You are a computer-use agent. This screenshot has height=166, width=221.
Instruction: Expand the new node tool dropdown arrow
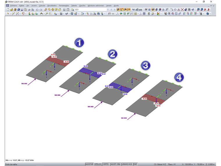[11, 14]
